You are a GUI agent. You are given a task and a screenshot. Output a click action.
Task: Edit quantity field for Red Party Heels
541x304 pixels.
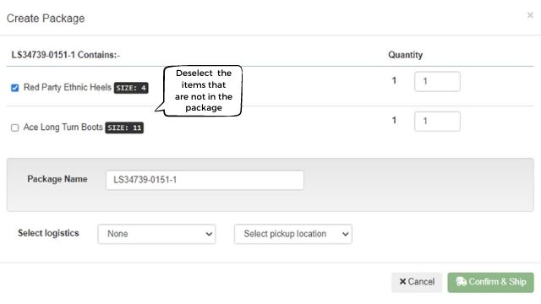[x=437, y=82]
